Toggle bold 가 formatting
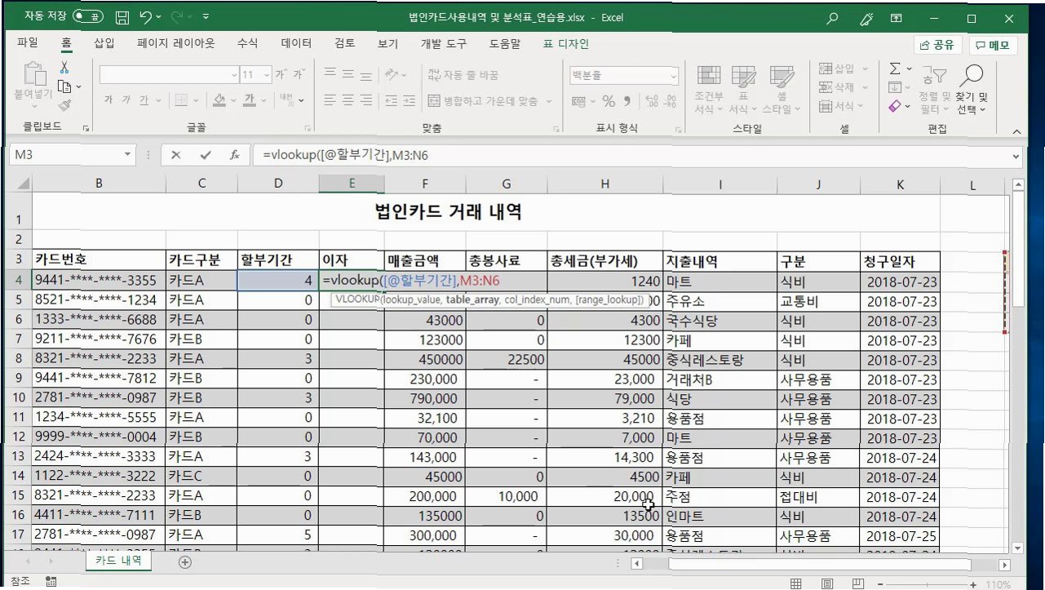This screenshot has width=1045, height=590. tap(108, 100)
